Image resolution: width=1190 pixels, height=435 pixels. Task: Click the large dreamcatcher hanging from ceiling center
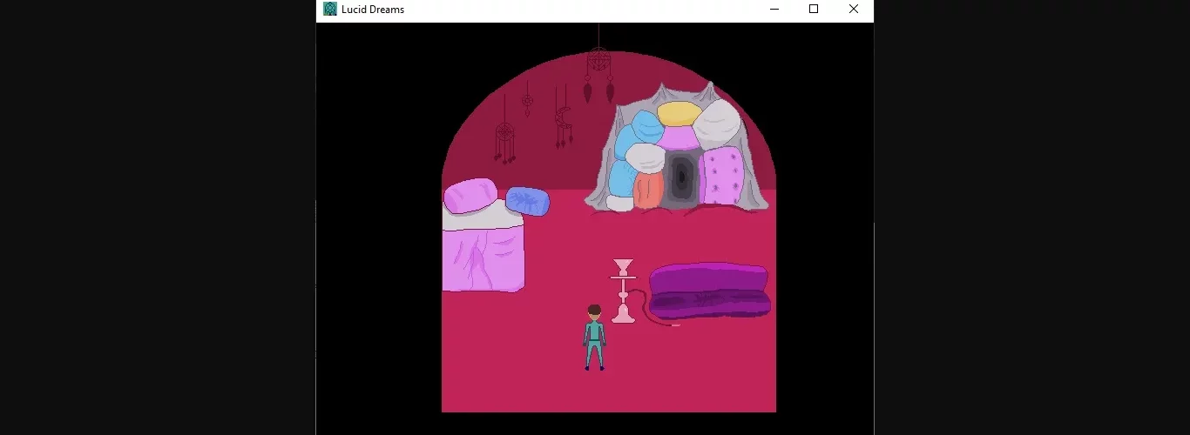click(x=598, y=63)
